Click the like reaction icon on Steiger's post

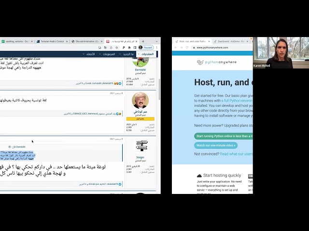120,184
